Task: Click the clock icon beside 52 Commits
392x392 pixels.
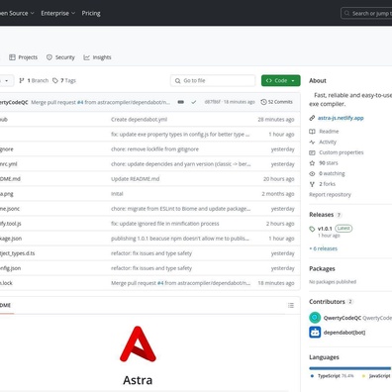Action: (263, 102)
